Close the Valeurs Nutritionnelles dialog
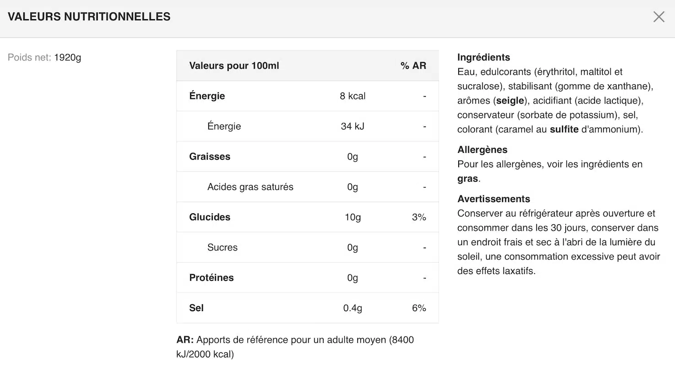Screen dimensions: 675x367 (x=659, y=17)
